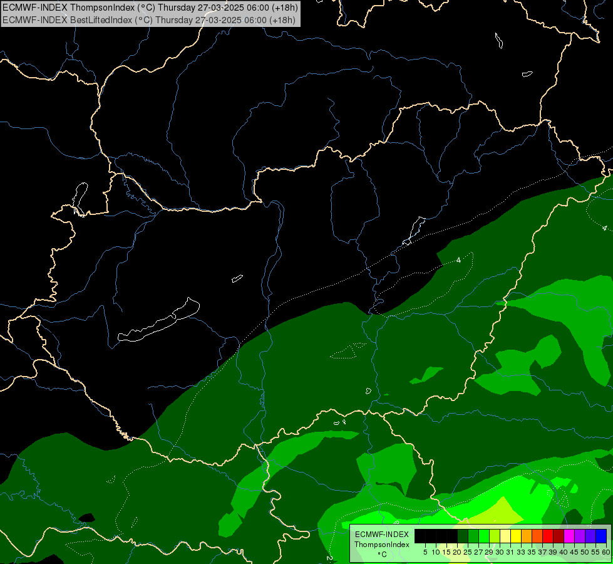The height and width of the screenshot is (564, 613).
Task: Click the contour label 2 at map bottom
Action: 329,558
